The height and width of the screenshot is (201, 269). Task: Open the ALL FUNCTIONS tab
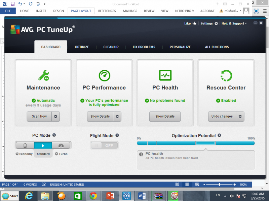(217, 47)
